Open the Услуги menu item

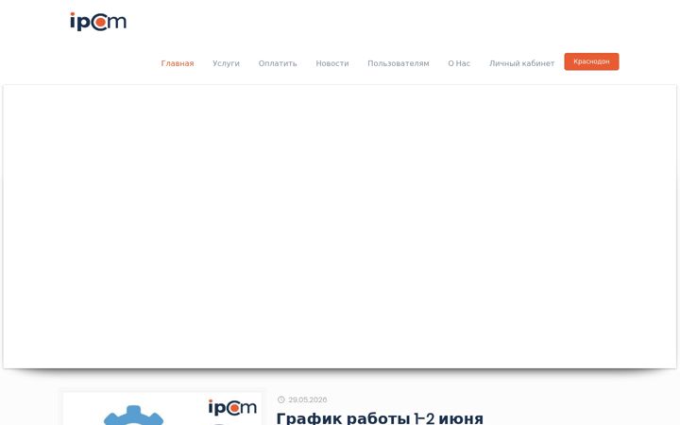[x=226, y=63]
